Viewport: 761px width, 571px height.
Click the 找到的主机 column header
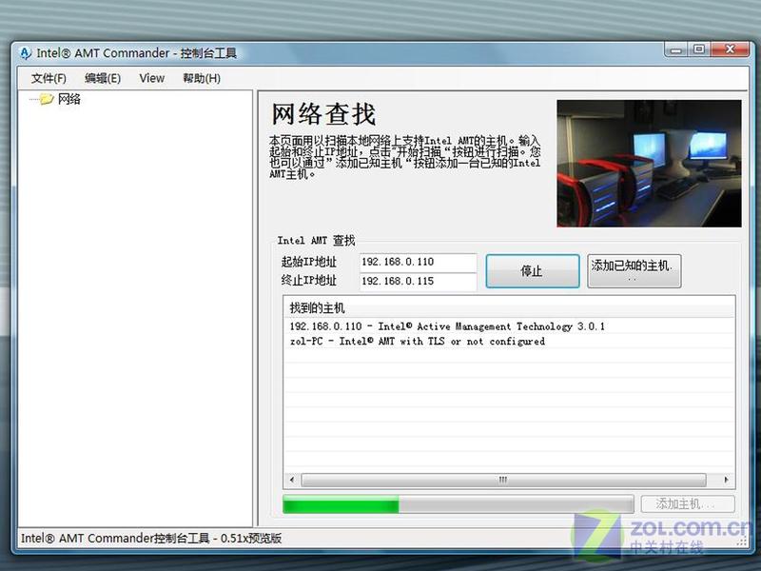[x=508, y=307]
